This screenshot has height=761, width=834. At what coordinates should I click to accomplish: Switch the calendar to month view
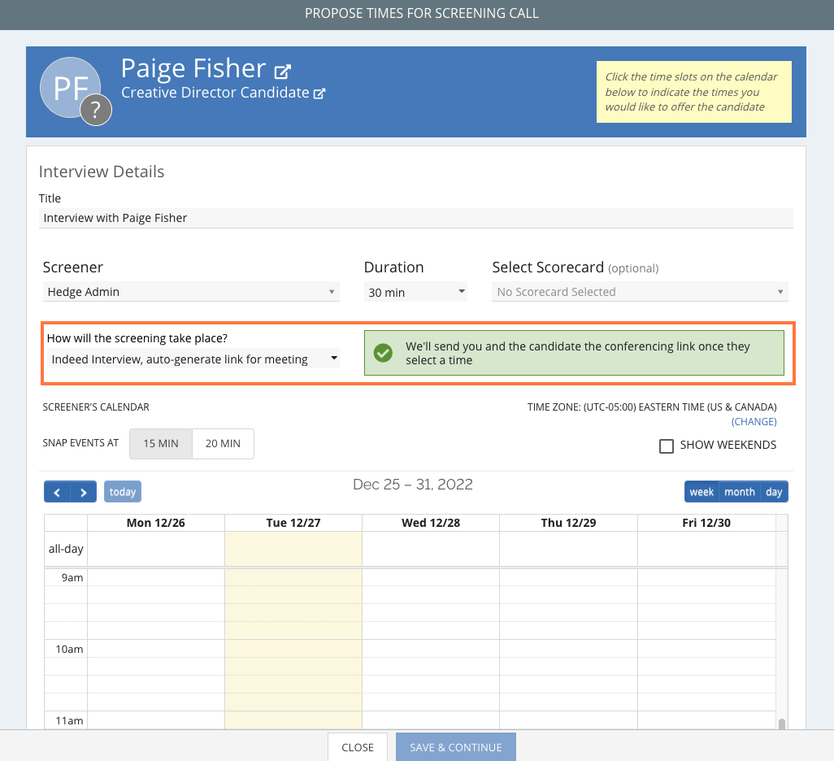click(x=740, y=492)
